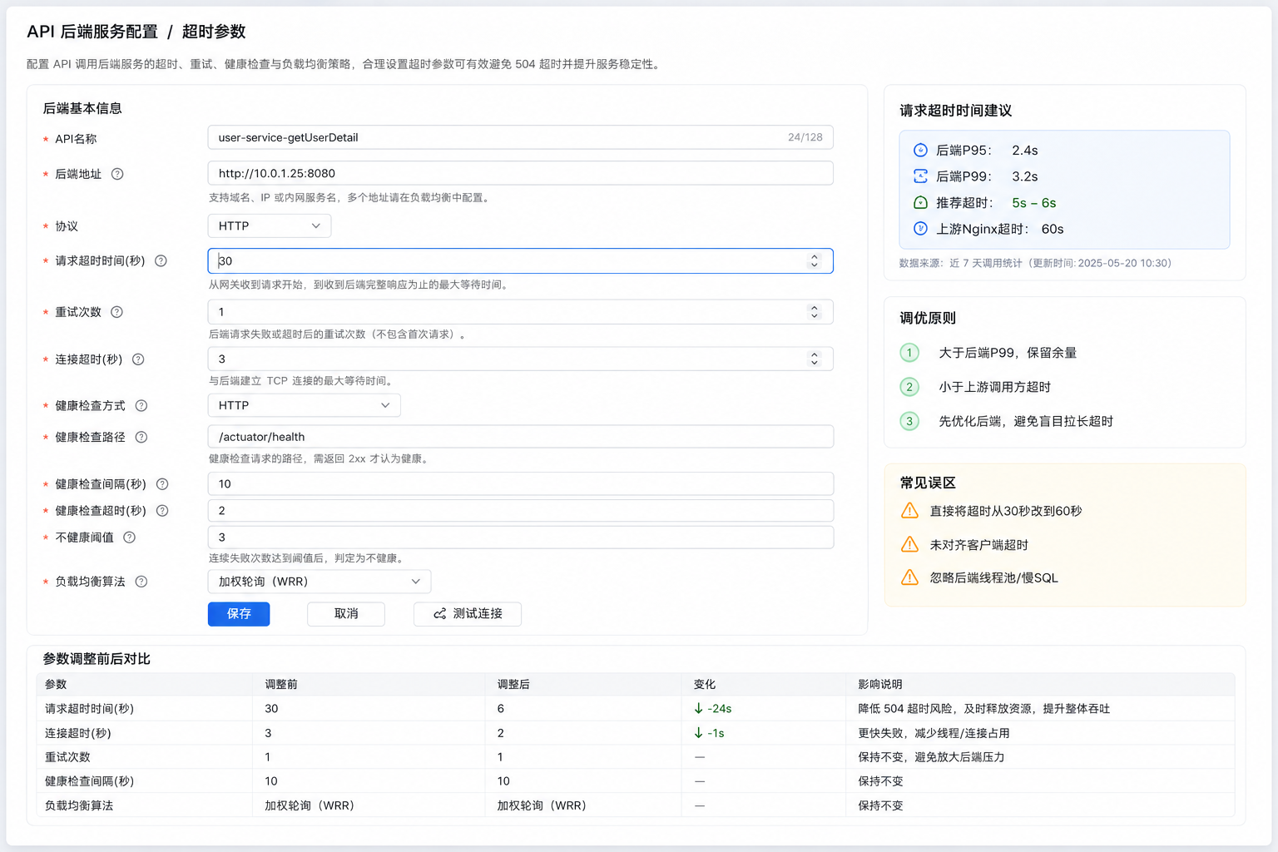Click the 数据来源 update-time note
The image size is (1278, 852).
click(1035, 263)
